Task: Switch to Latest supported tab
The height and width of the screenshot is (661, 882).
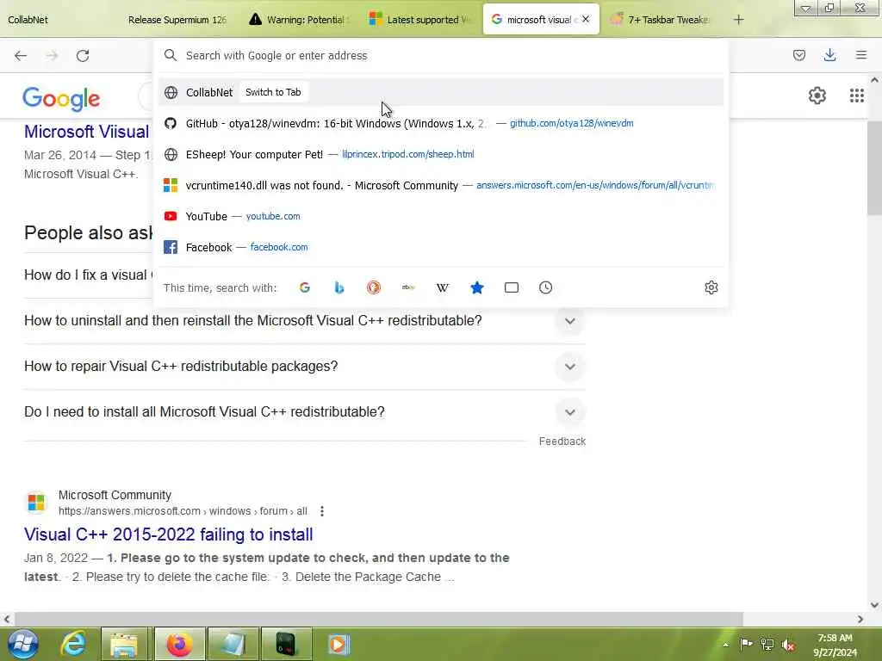Action: 420,20
